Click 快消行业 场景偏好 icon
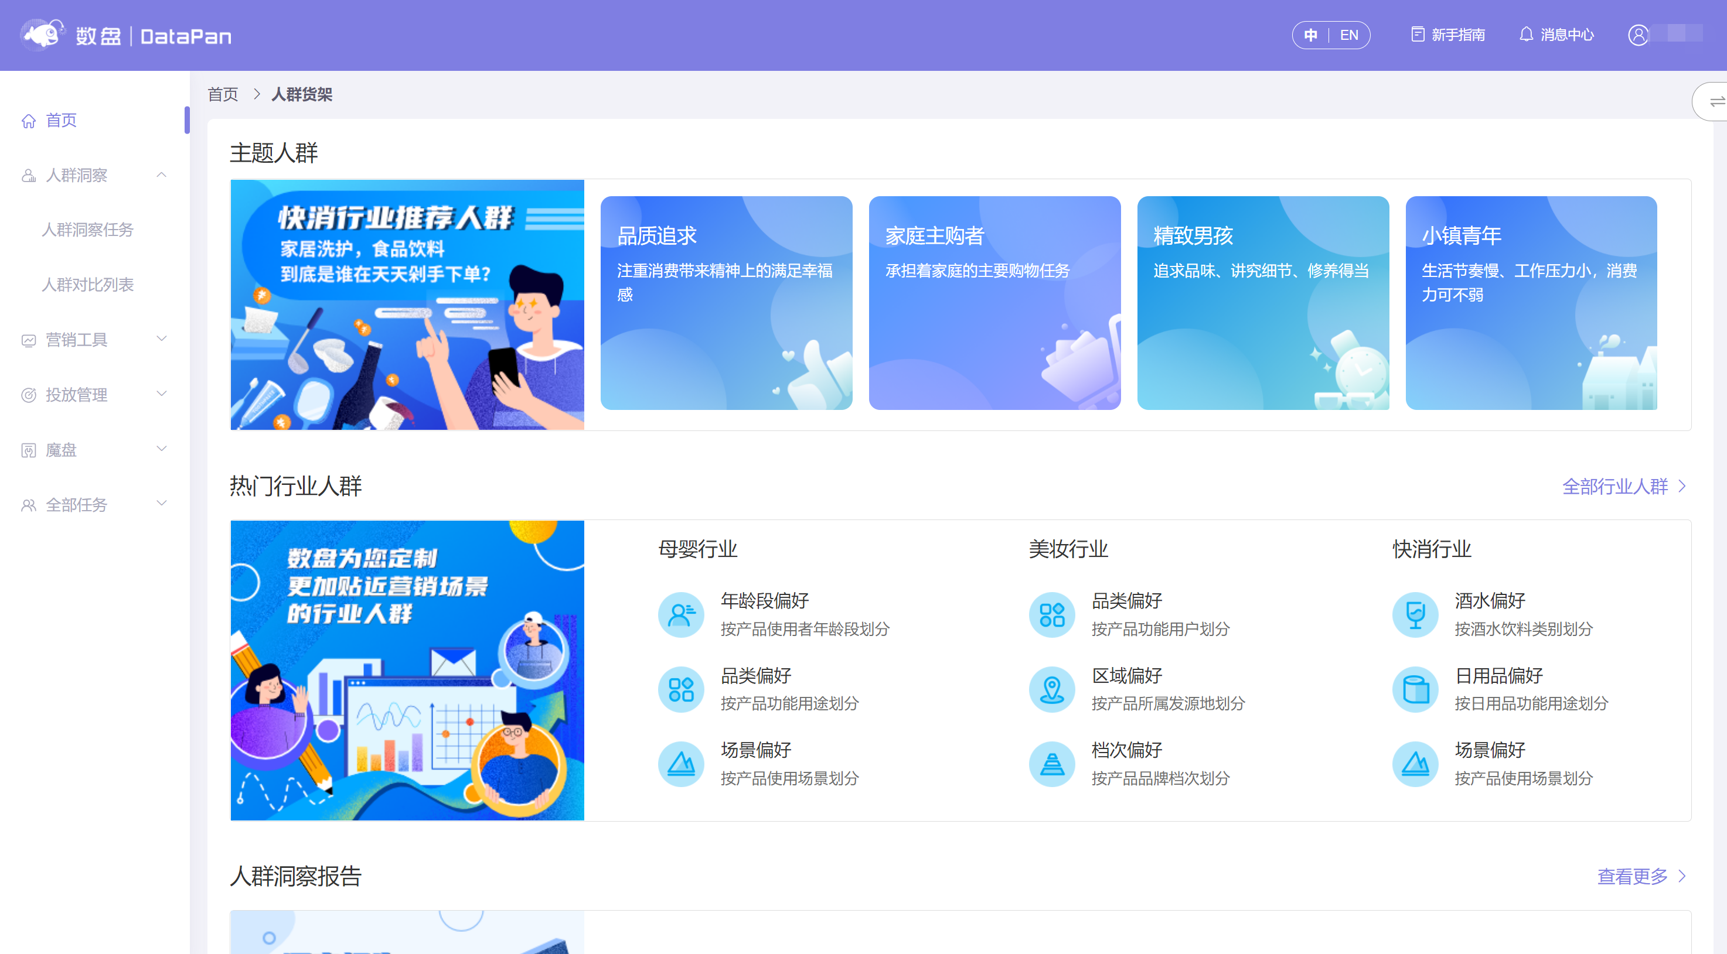Screen dimensions: 1727x954 click(1415, 764)
